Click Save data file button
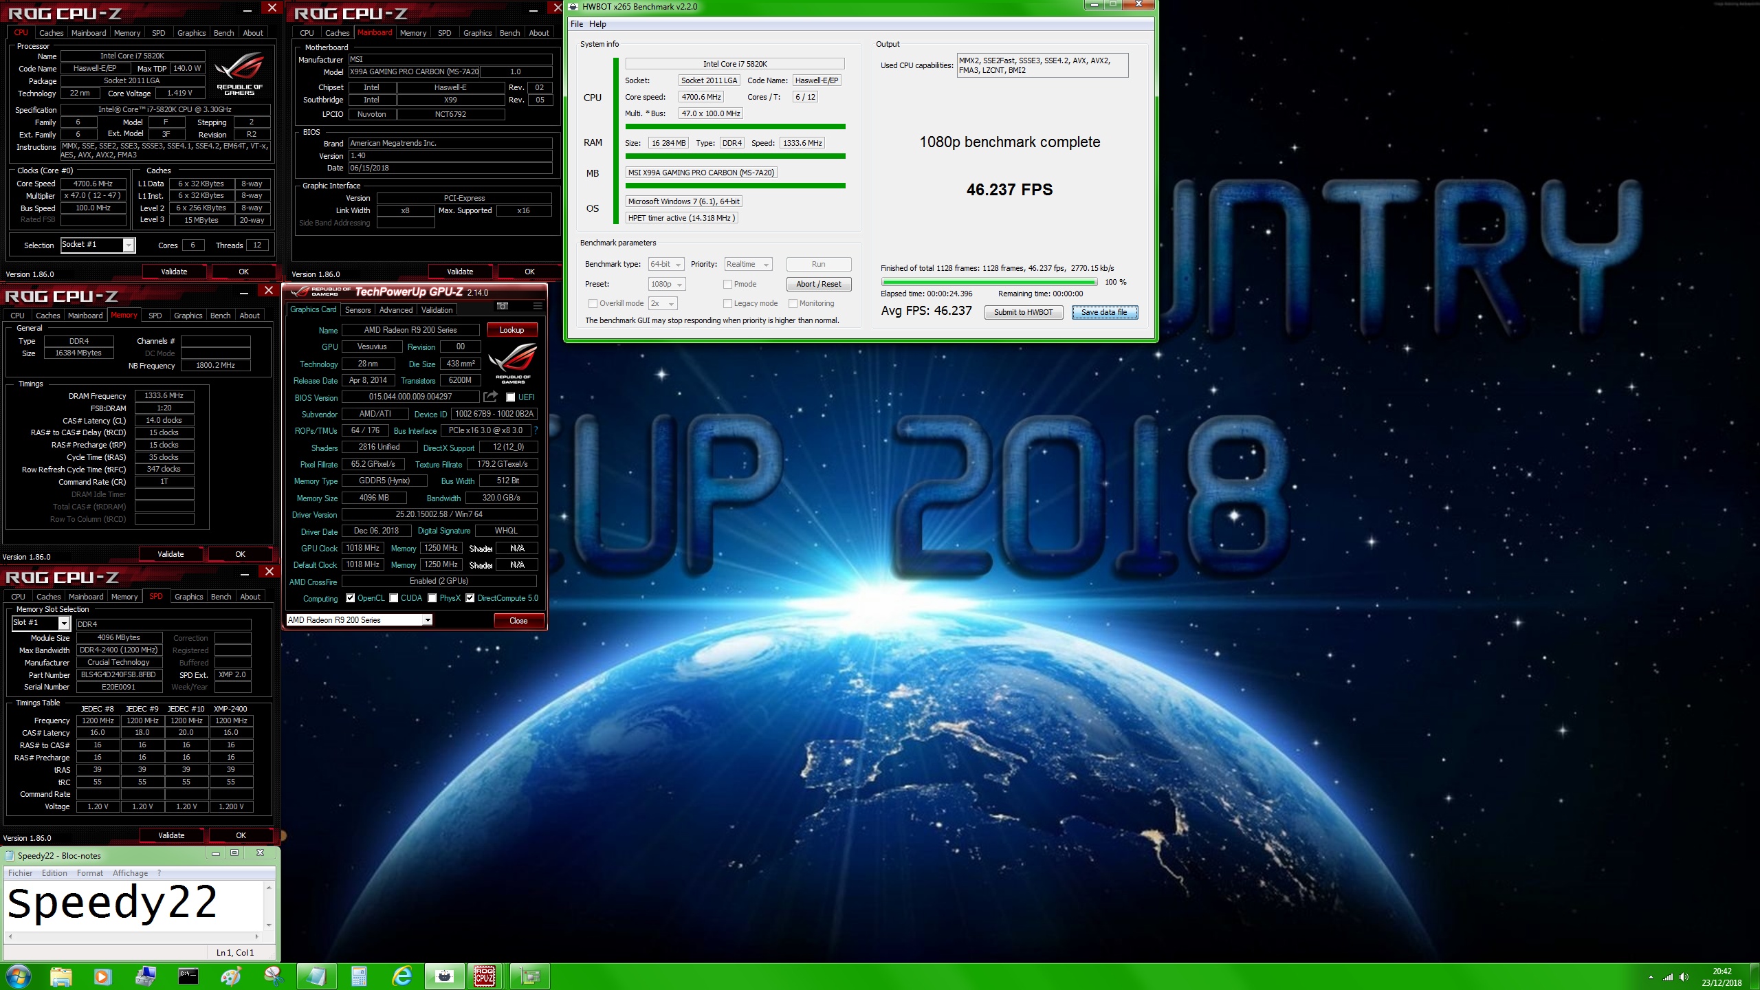Viewport: 1760px width, 990px height. [1104, 312]
